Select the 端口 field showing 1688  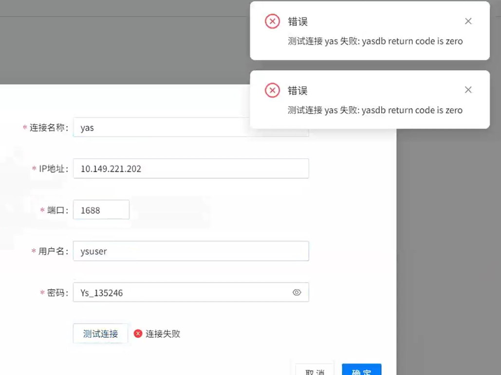click(x=101, y=210)
